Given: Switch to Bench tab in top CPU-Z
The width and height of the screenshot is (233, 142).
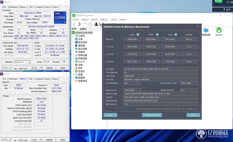Looking at the screenshot, I should click(48, 7).
